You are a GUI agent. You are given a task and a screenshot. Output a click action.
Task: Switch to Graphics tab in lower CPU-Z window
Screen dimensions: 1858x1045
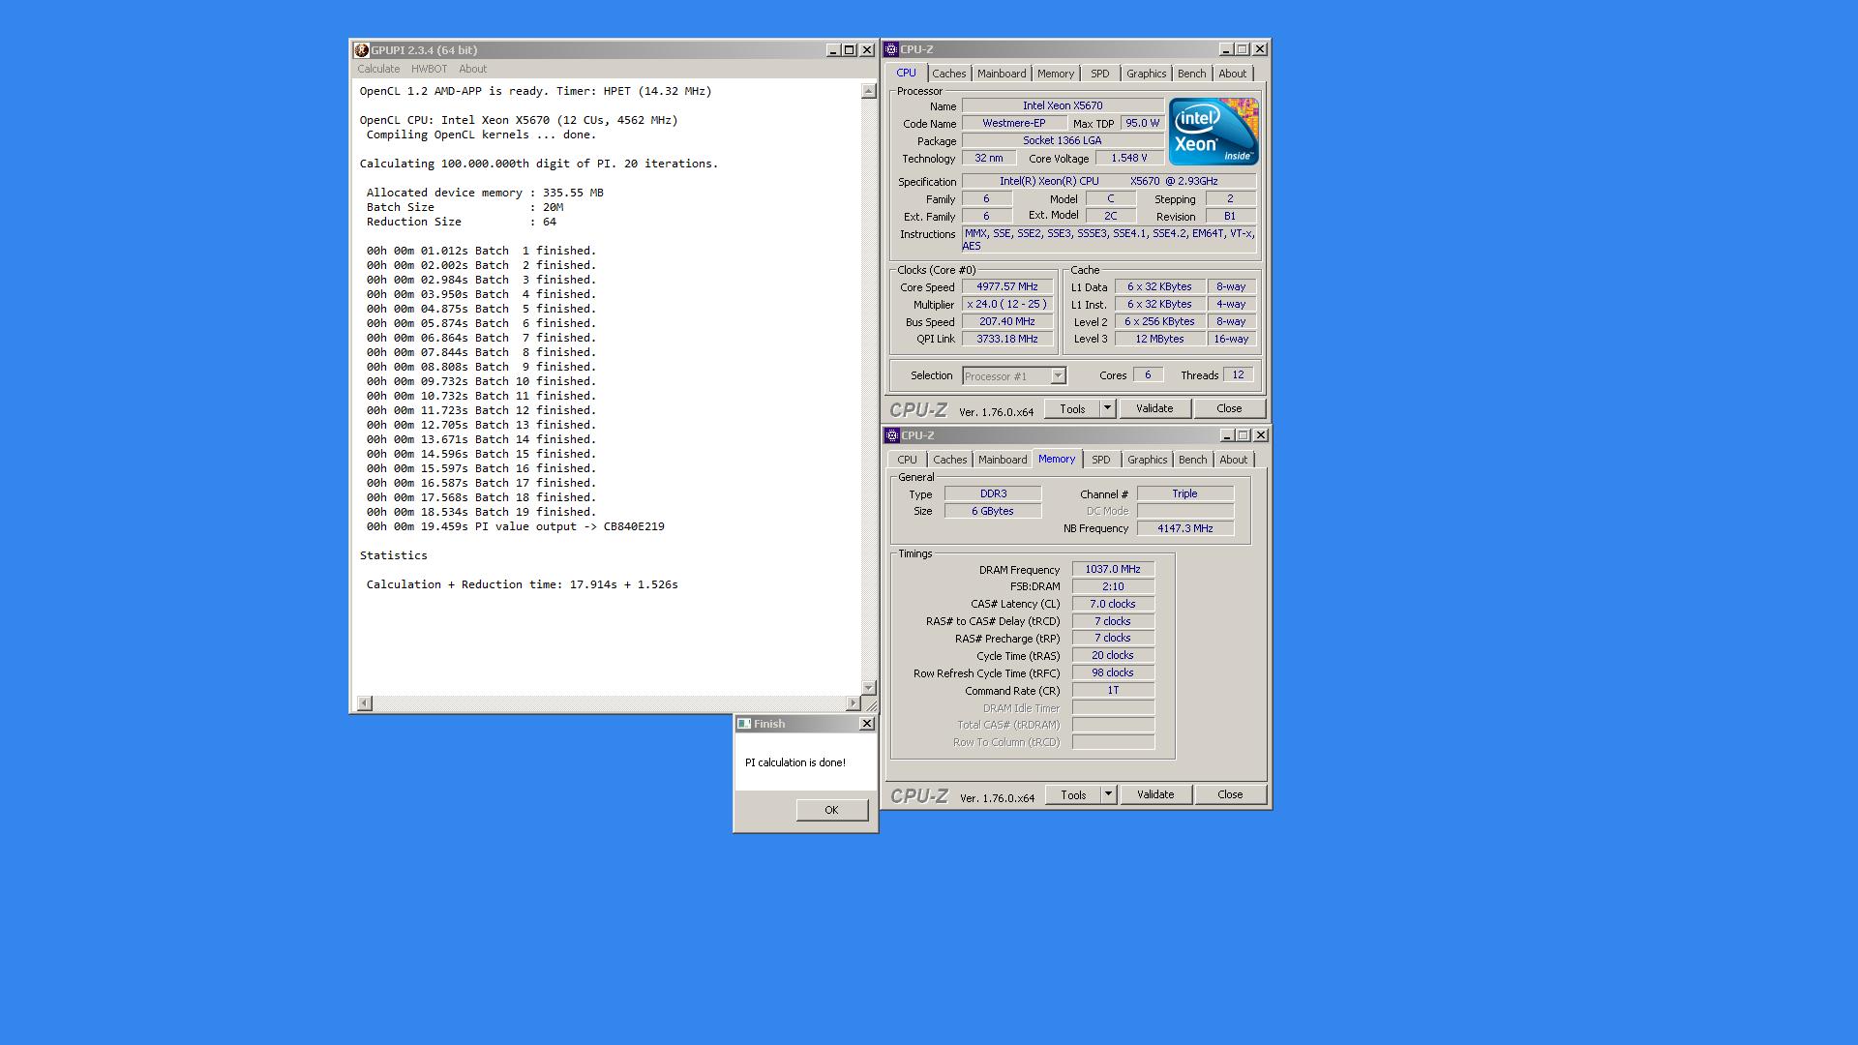pyautogui.click(x=1148, y=460)
